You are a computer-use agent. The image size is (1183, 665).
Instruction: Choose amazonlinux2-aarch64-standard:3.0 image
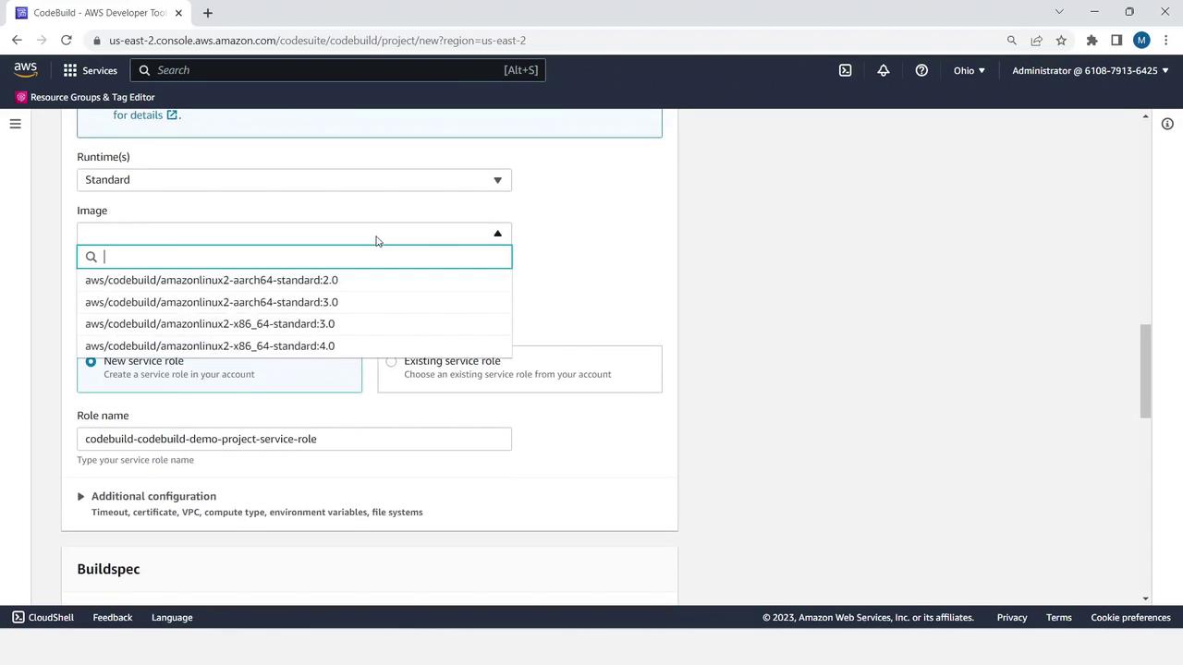[x=294, y=302]
